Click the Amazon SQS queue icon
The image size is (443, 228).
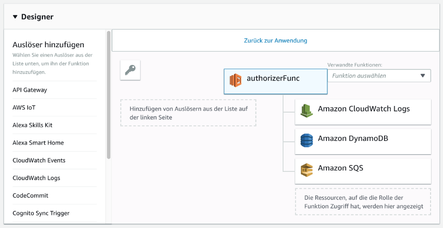pos(307,170)
